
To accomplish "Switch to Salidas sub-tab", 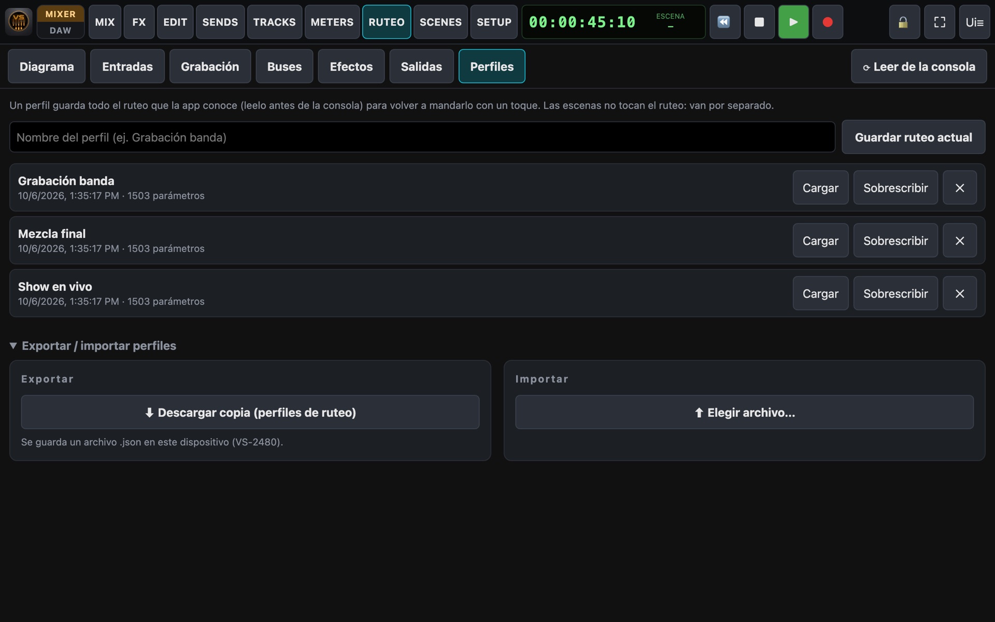I will 421,66.
